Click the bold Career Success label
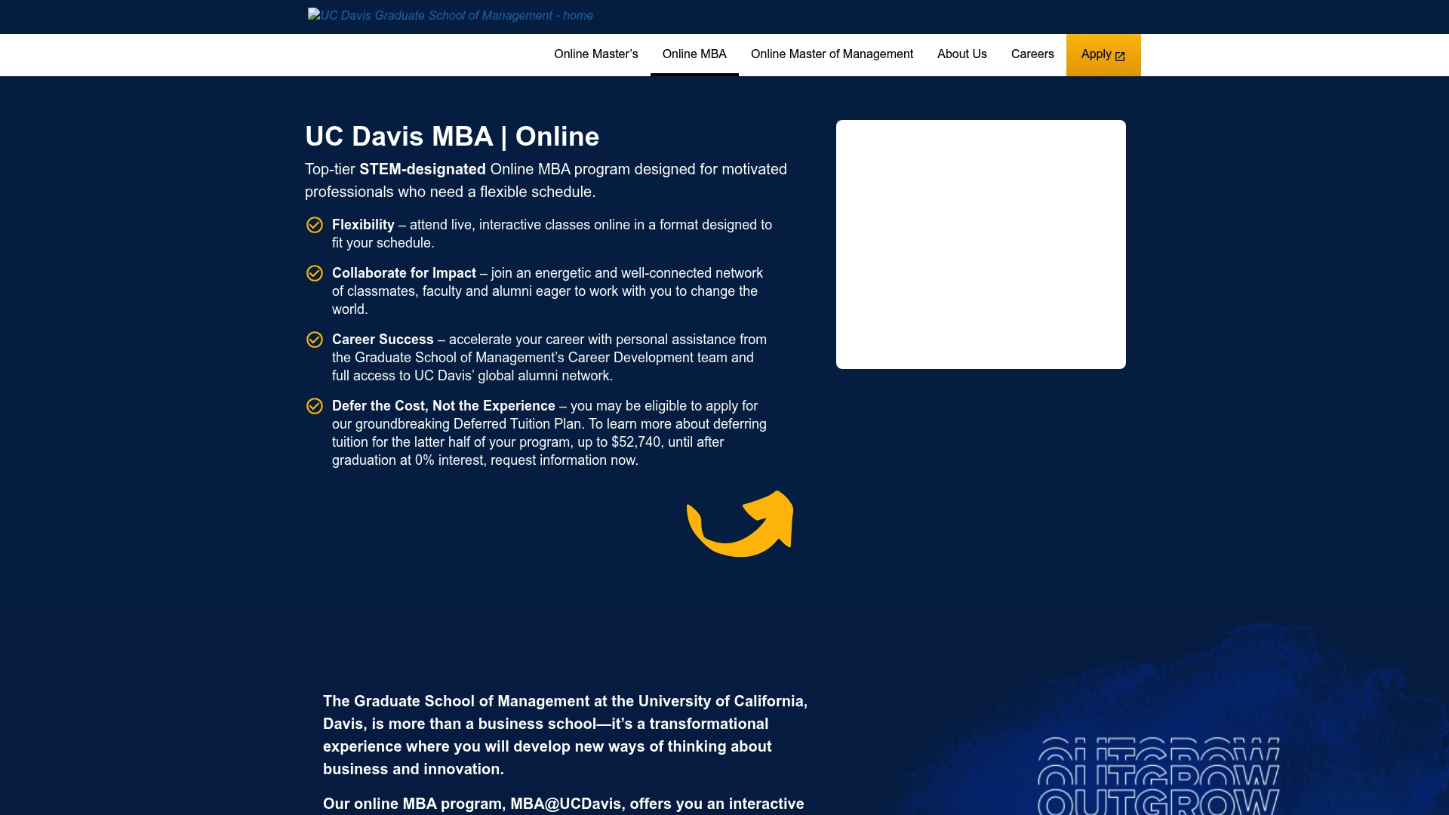The width and height of the screenshot is (1449, 815). tap(383, 340)
